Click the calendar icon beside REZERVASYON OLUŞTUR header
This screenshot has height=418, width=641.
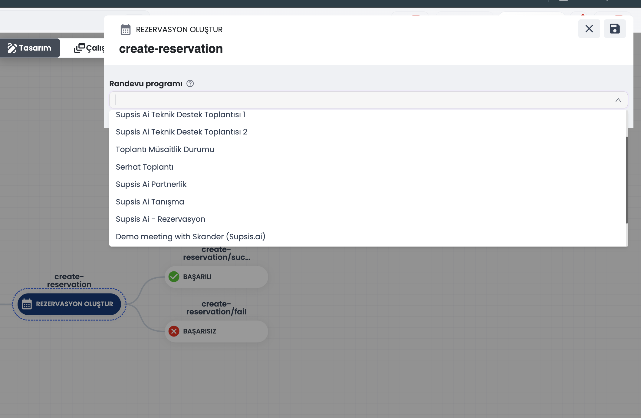click(x=126, y=30)
